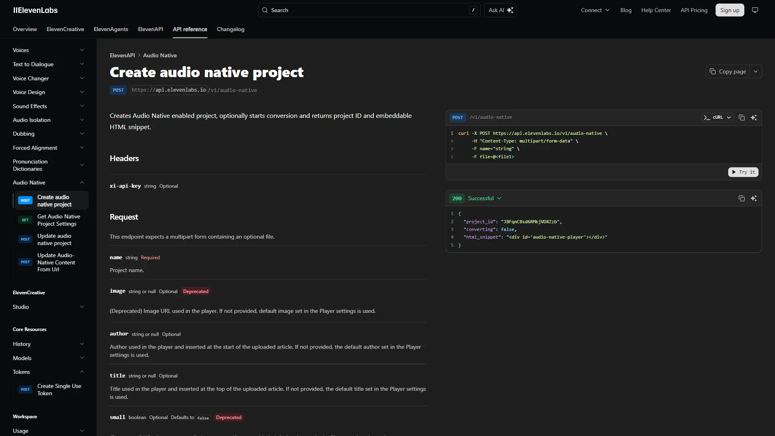
Task: Expand the Forced Alignment section
Action: pos(48,148)
